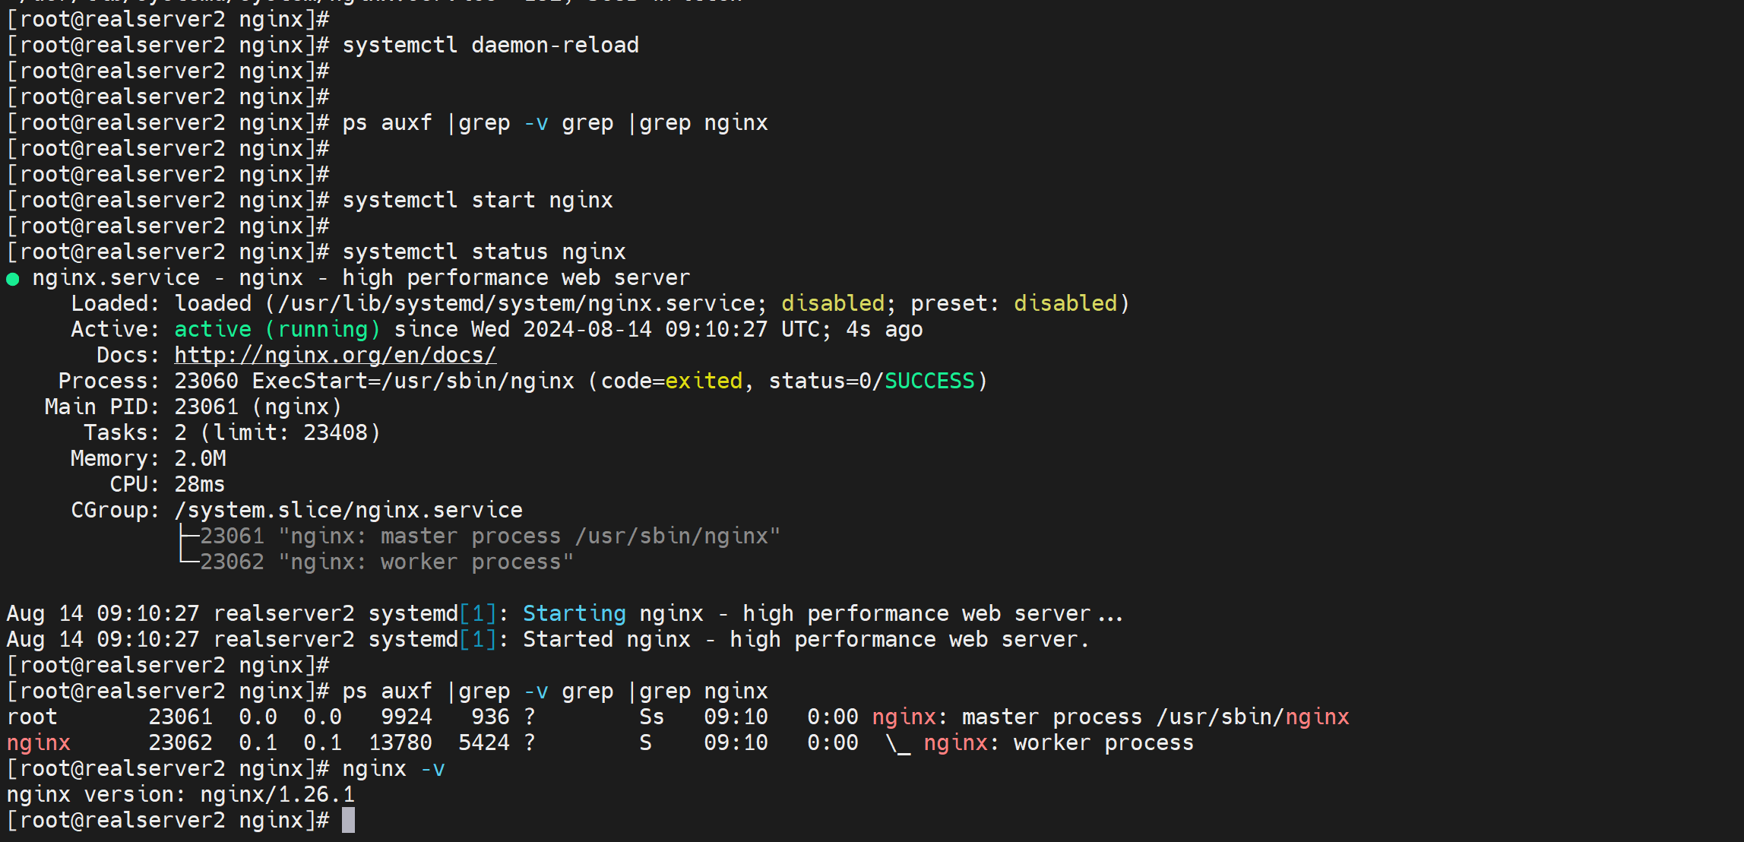Click the "systemctl status nginx" command text

(484, 252)
